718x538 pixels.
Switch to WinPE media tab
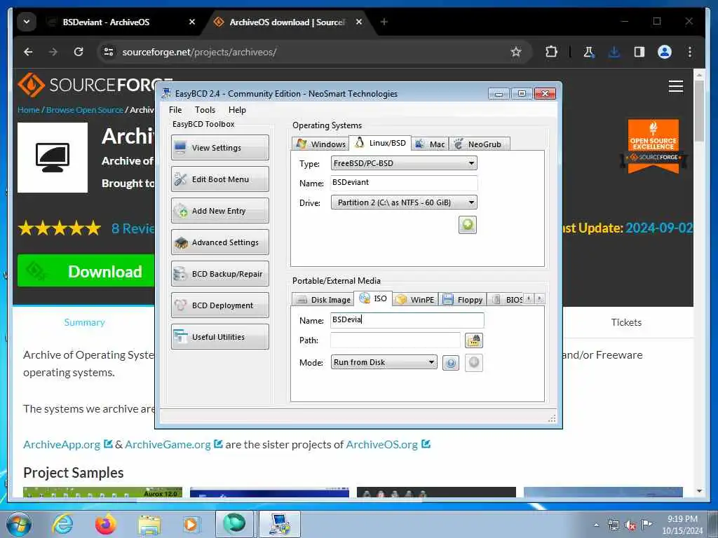point(415,300)
